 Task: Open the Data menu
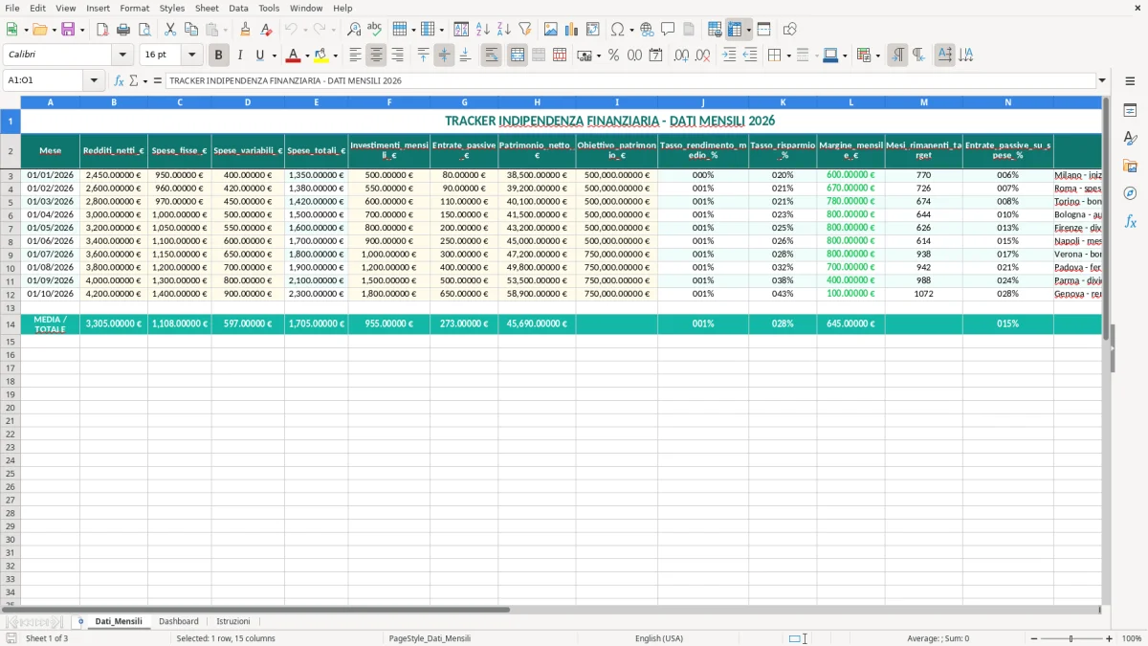(238, 8)
